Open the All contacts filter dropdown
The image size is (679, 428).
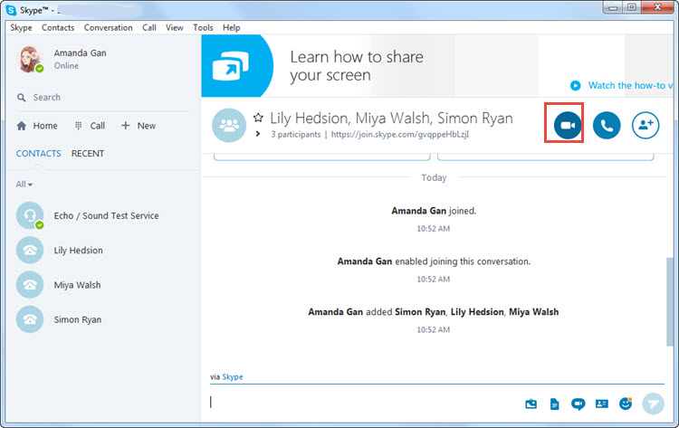coord(24,185)
